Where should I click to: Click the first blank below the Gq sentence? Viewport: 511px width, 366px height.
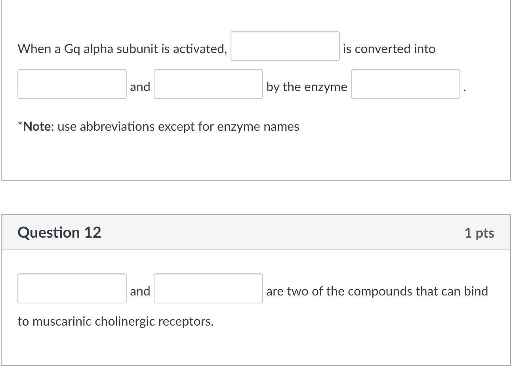click(72, 84)
